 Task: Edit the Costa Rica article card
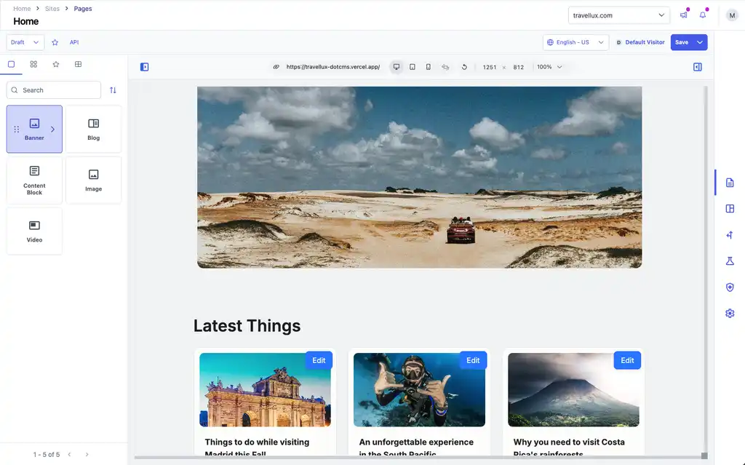(627, 360)
